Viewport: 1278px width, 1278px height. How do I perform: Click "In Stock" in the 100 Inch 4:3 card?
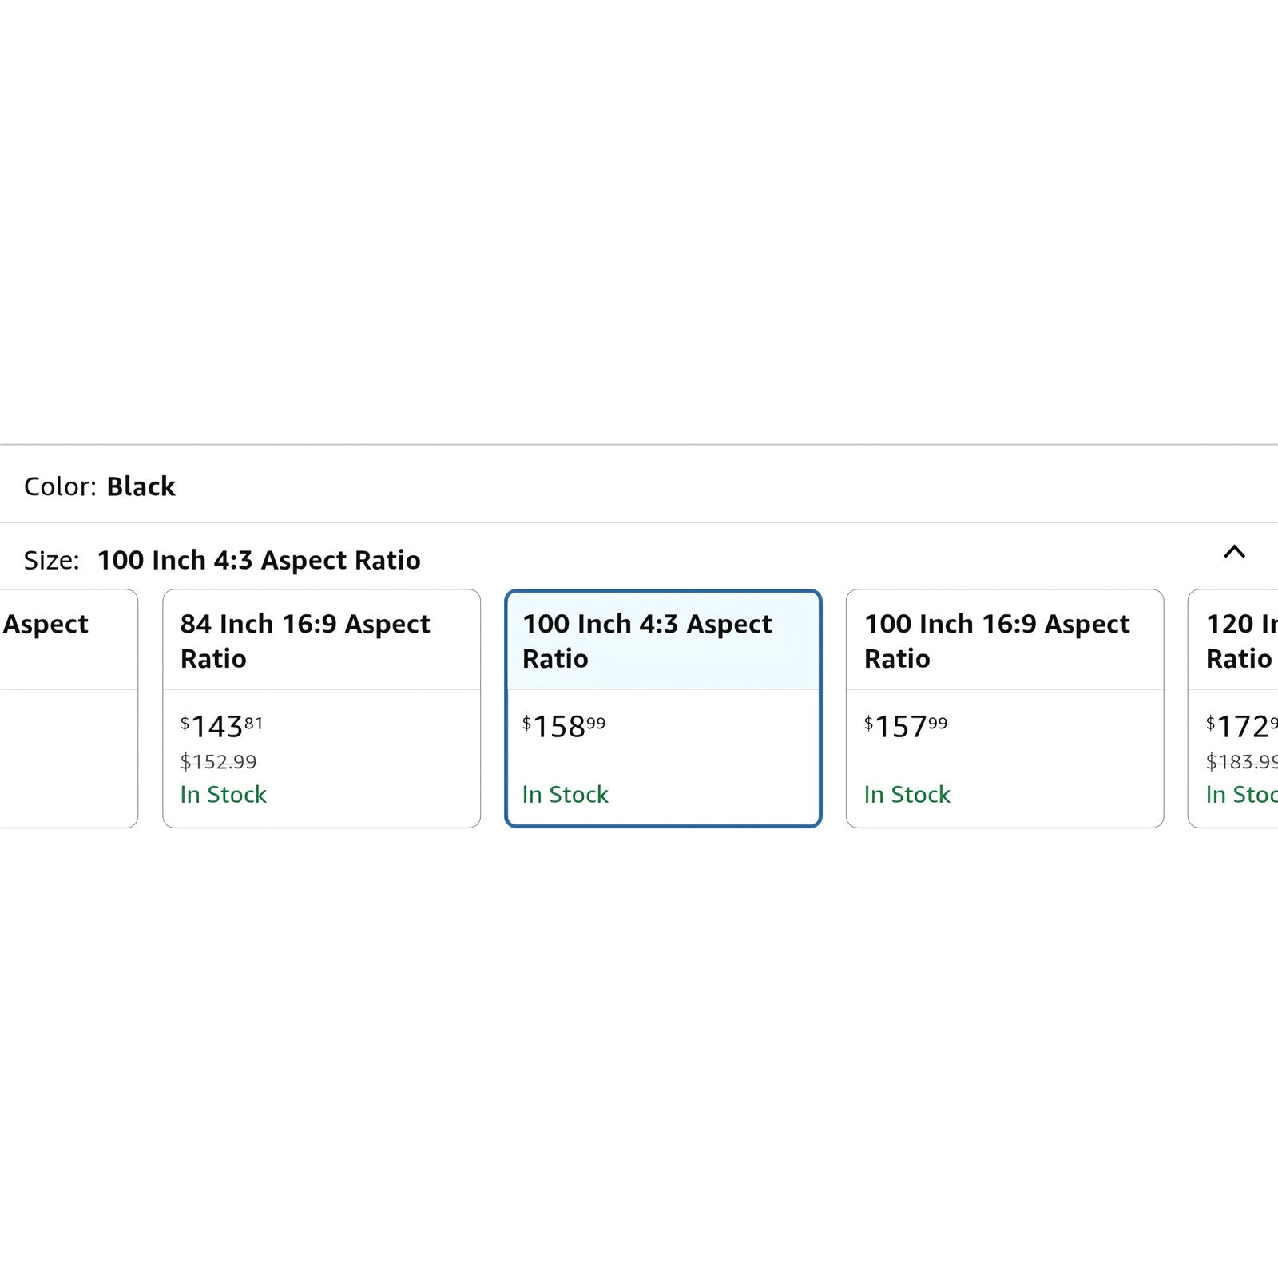point(565,795)
